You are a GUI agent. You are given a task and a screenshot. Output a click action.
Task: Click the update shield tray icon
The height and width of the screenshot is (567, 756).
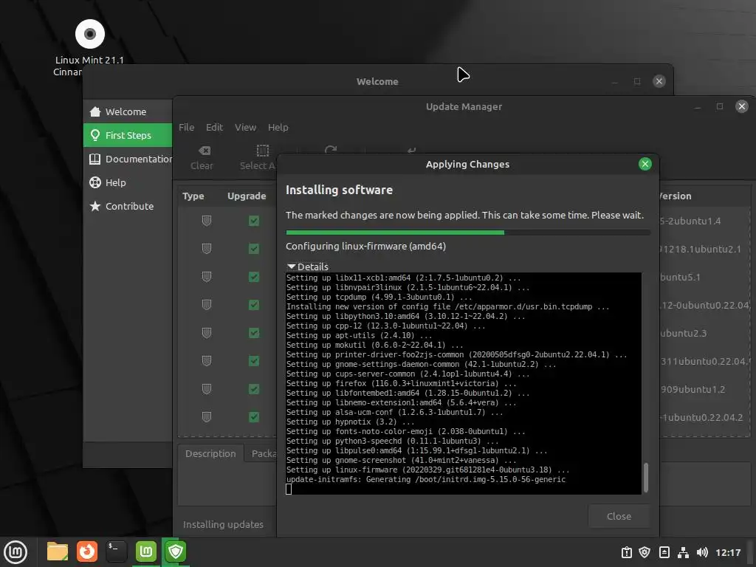(x=645, y=552)
